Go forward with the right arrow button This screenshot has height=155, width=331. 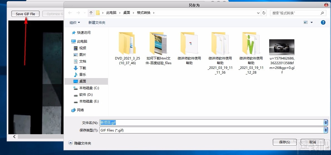pos(78,13)
